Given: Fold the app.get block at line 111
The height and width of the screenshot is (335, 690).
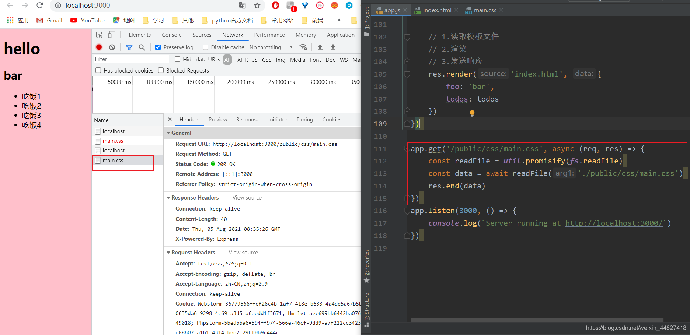Looking at the screenshot, I should 407,149.
